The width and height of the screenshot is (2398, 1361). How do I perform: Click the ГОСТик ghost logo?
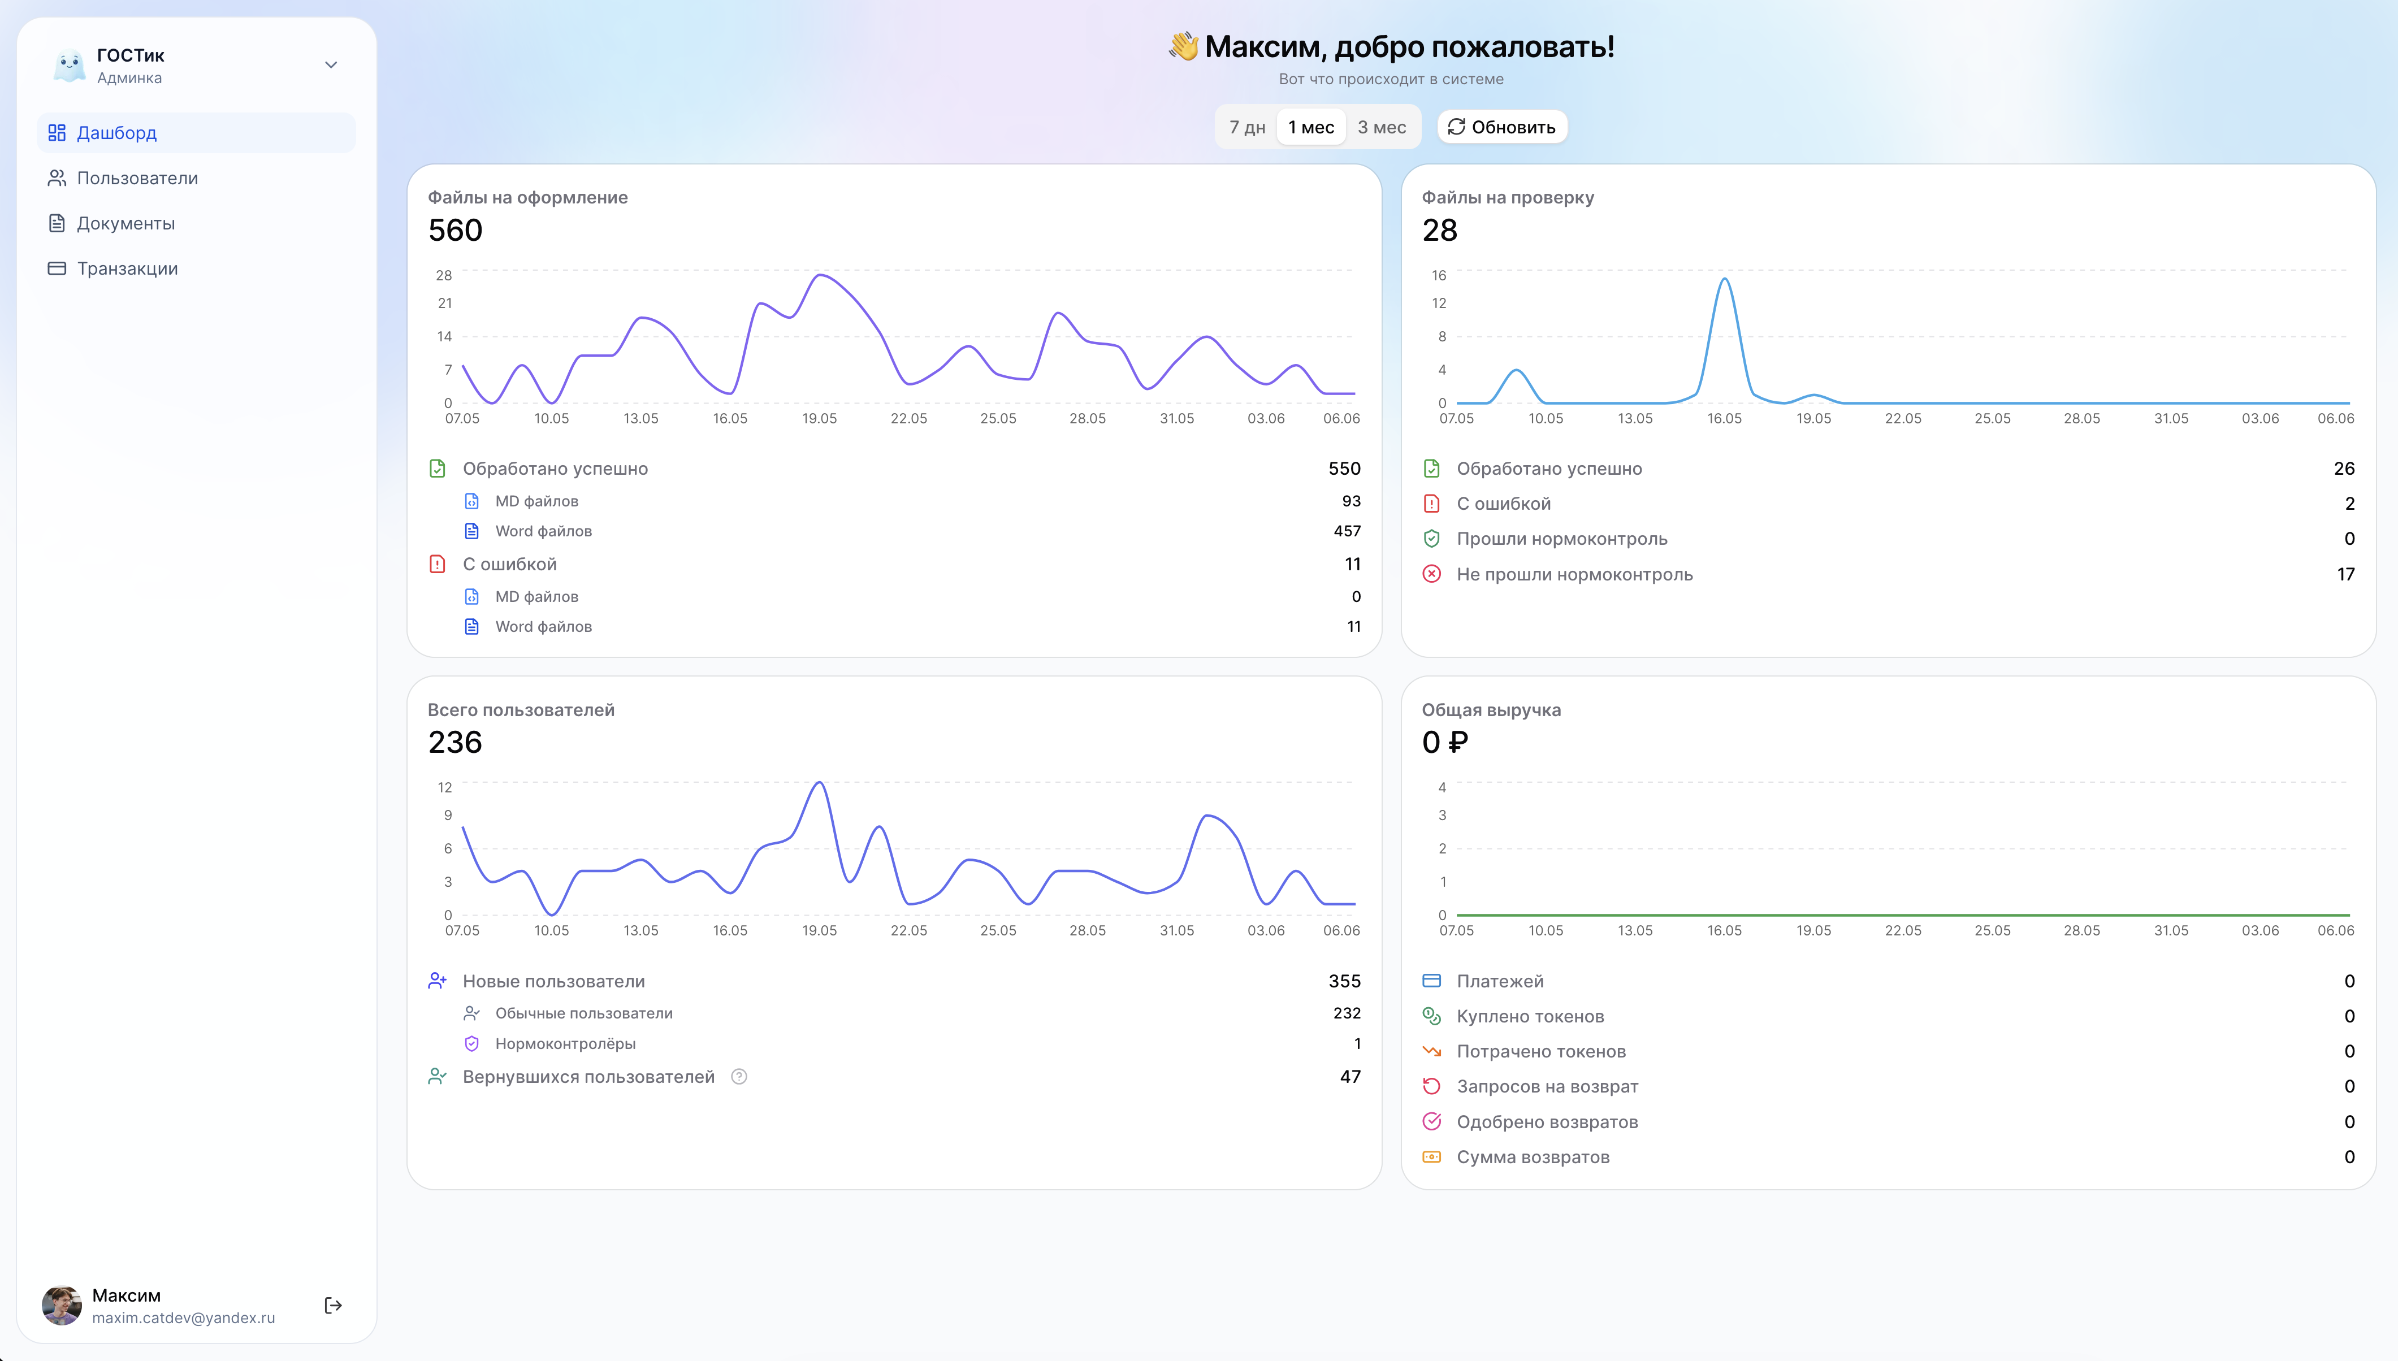click(x=69, y=66)
